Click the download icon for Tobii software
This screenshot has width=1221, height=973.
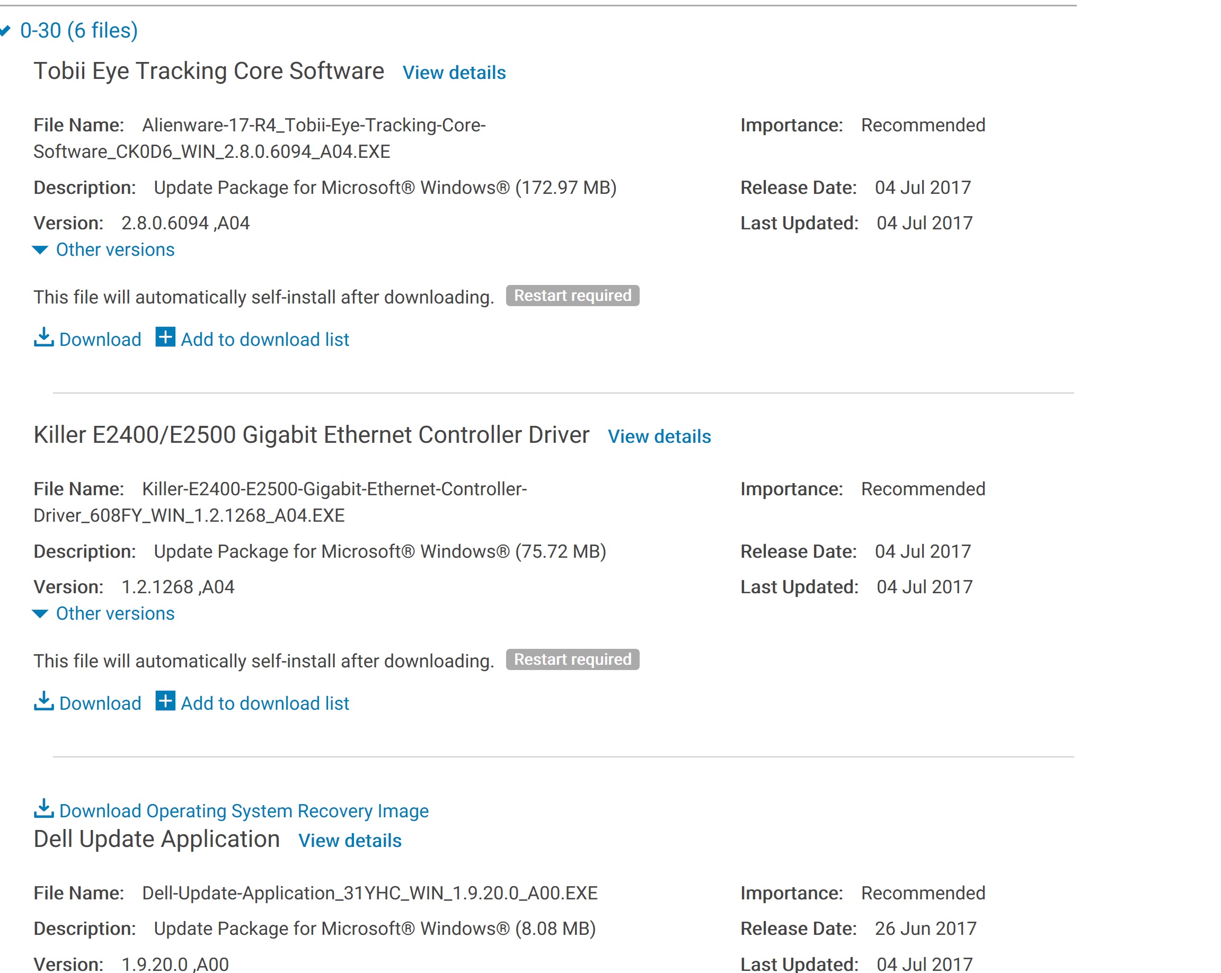pyautogui.click(x=43, y=337)
